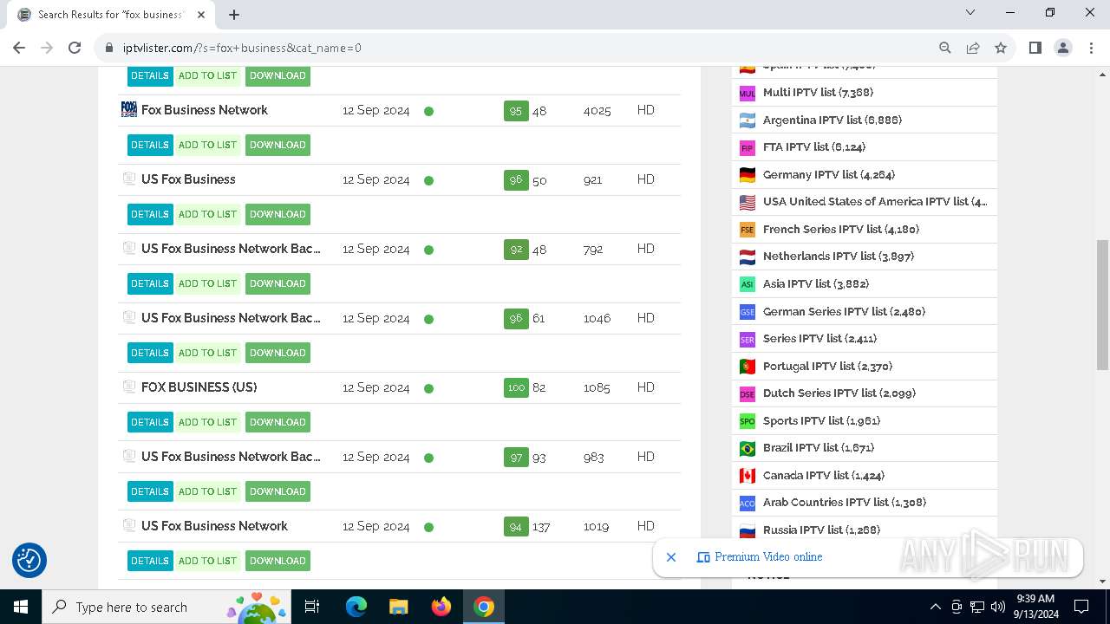Open US Fox Business channel link
Screen dimensions: 1110x624
[188, 179]
